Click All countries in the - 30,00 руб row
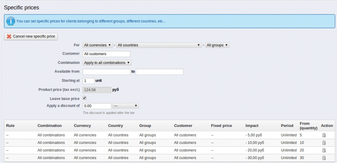 tap(118, 158)
